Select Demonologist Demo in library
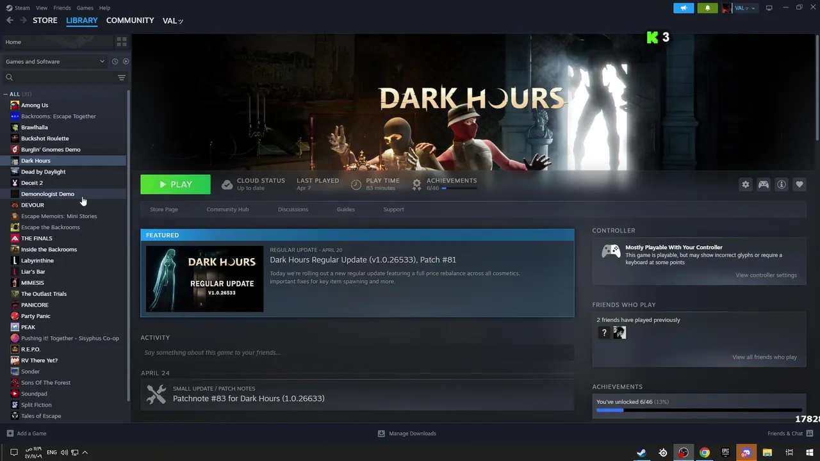820x461 pixels. (64, 194)
